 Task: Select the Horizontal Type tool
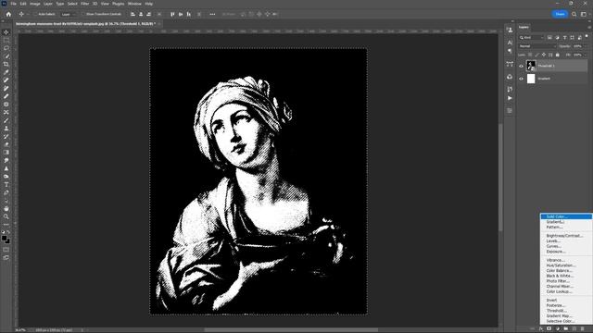[6, 185]
